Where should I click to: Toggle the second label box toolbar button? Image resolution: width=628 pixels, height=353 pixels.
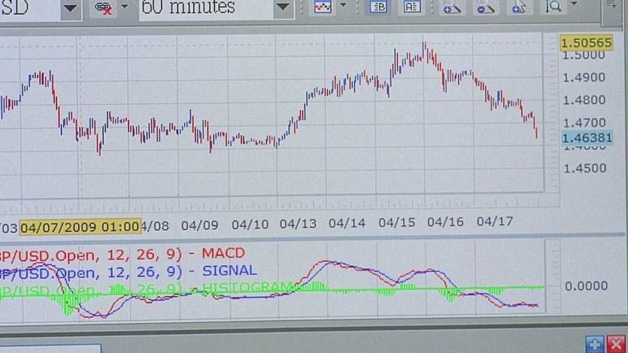(412, 7)
